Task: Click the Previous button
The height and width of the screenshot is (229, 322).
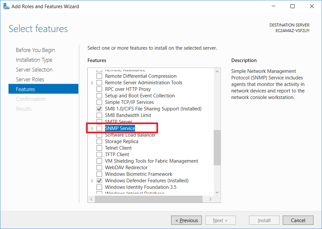Action: coord(187,220)
